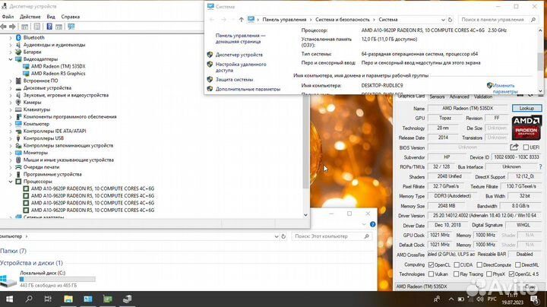Viewport: 547px width, 307px height.
Task: Expand the Компьютер tree node
Action: pos(11,124)
